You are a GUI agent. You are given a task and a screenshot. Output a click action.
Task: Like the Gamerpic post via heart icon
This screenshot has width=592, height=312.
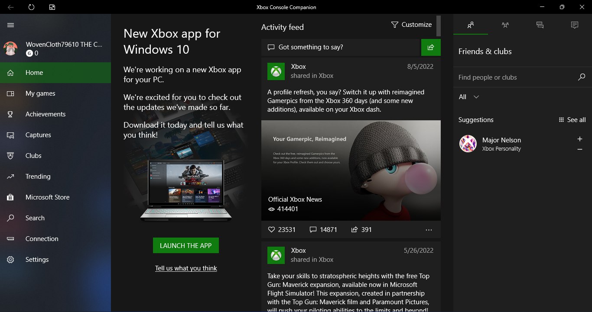coord(272,230)
